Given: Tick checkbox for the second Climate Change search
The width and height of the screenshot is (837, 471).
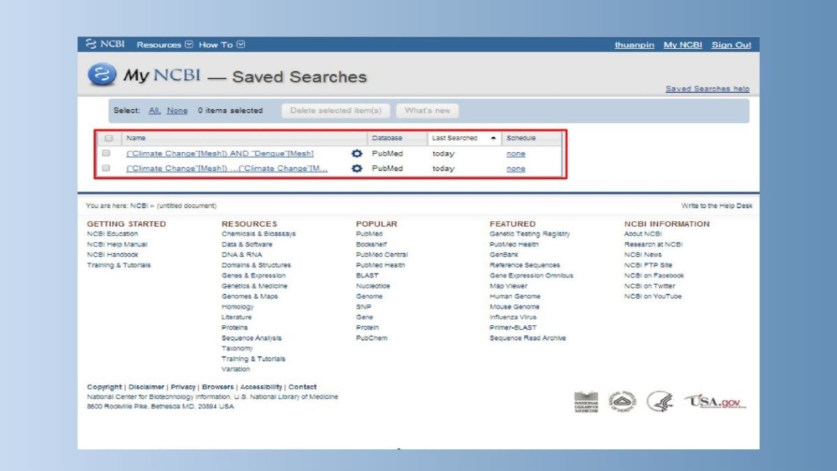Looking at the screenshot, I should [x=106, y=168].
